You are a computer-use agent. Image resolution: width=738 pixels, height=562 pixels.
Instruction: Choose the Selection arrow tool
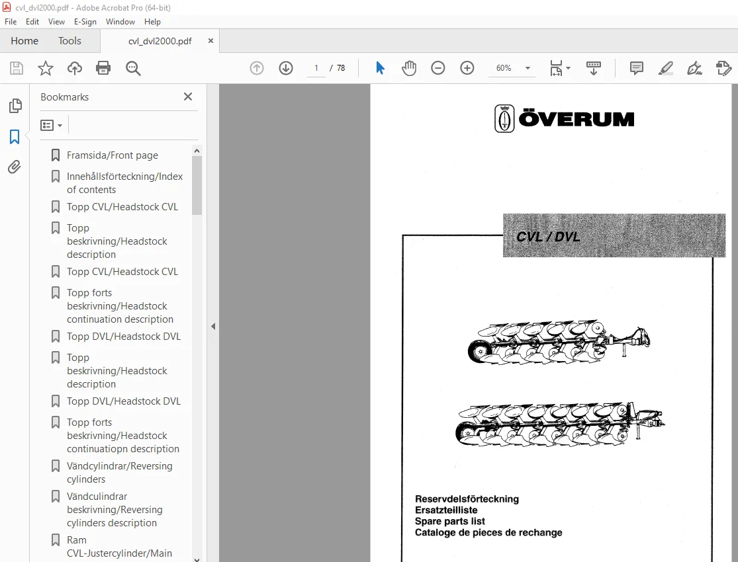[x=381, y=68]
